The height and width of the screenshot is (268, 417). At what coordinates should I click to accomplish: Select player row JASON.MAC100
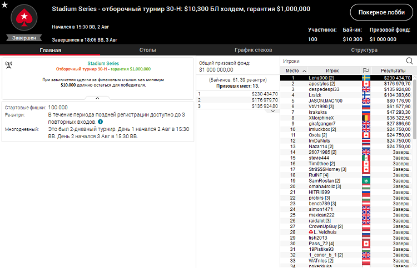pos(346,101)
